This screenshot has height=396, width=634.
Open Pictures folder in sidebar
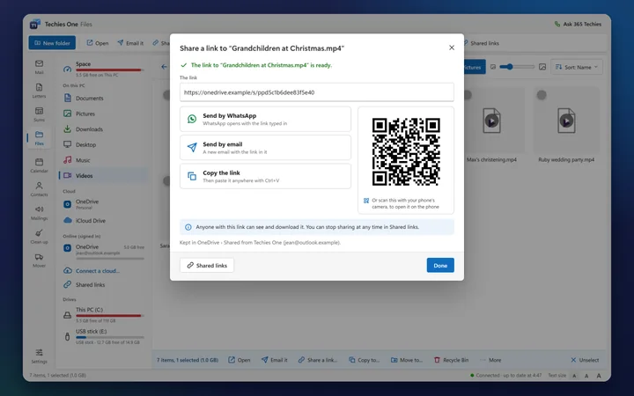pos(103,114)
